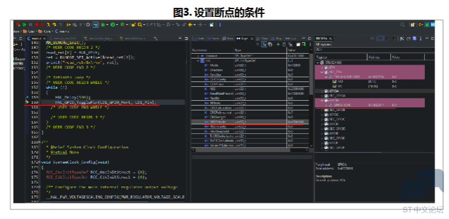This screenshot has width=449, height=219.
Task: Select the stm32h5xx_hal editor tab
Action: click(x=98, y=39)
